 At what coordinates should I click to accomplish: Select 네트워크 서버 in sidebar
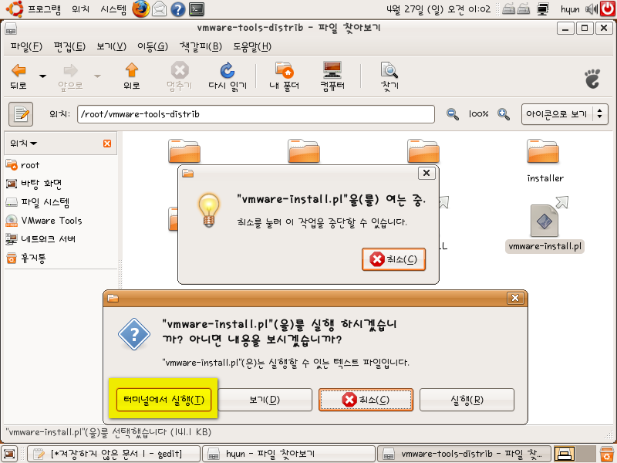click(41, 239)
